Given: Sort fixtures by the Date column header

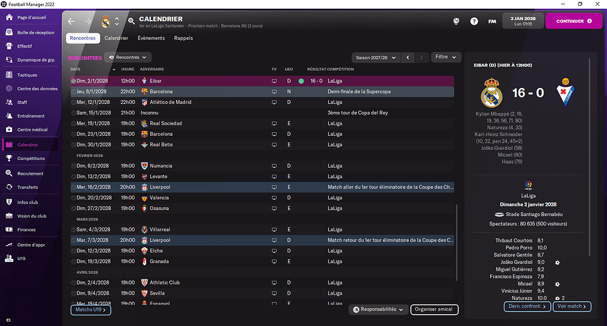Looking at the screenshot, I should pyautogui.click(x=76, y=69).
